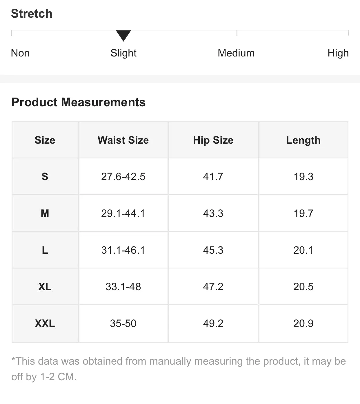Select the XXL size row label
The height and width of the screenshot is (404, 360).
[x=45, y=323]
